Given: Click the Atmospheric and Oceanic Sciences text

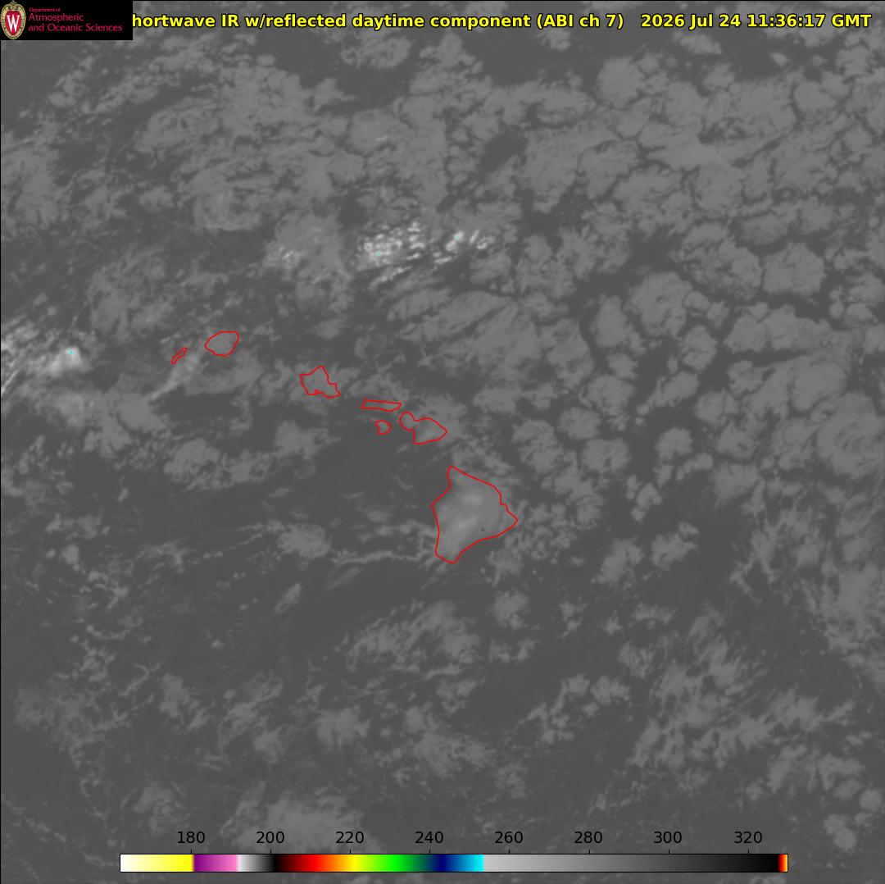Looking at the screenshot, I should coord(75,22).
